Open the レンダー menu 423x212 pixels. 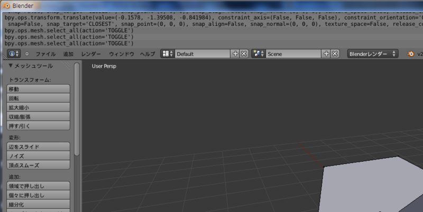(91, 54)
